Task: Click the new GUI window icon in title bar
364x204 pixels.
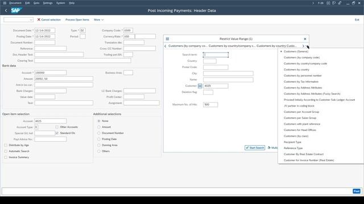Action: pos(328,3)
